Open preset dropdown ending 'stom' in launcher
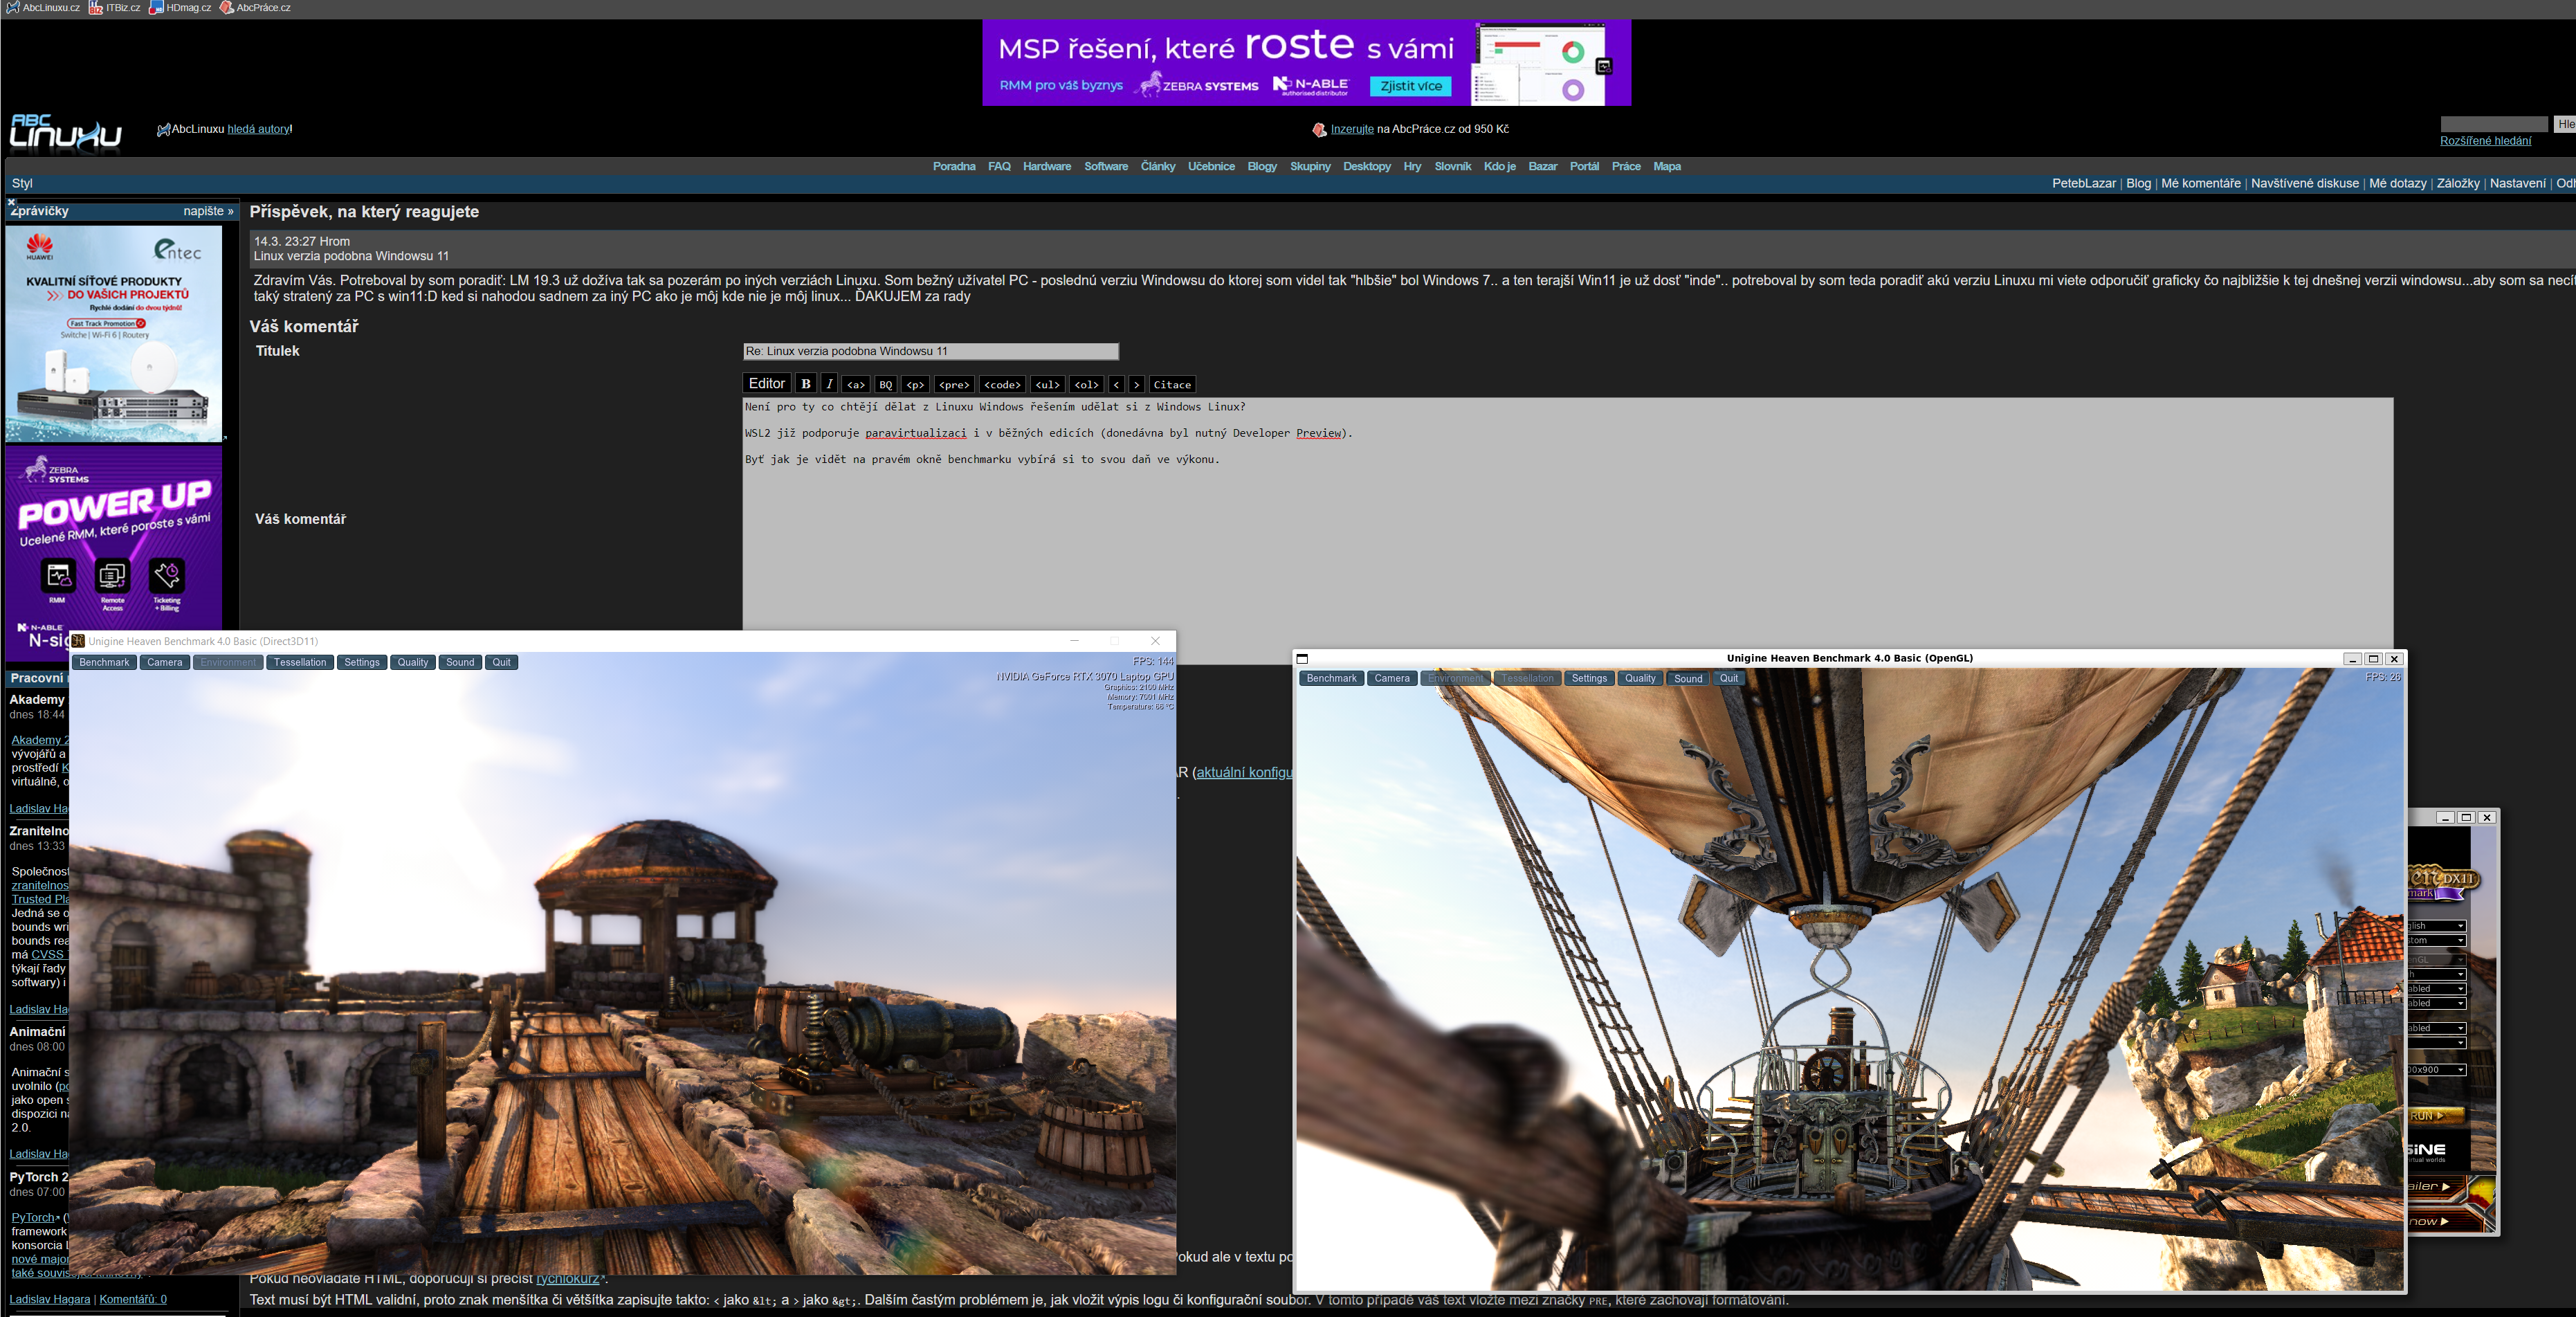This screenshot has height=1317, width=2576. 2436,941
